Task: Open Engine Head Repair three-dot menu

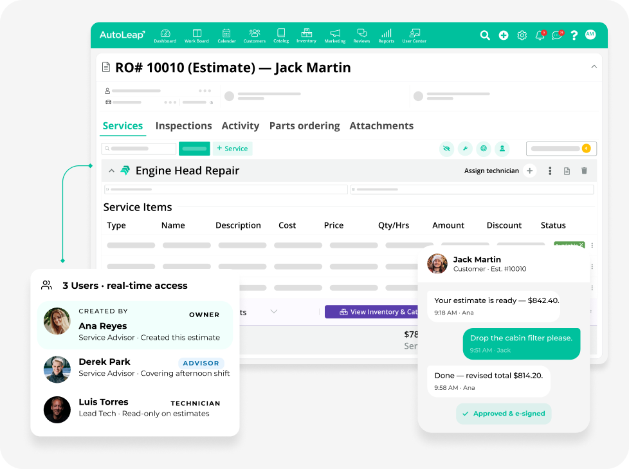Action: [550, 171]
